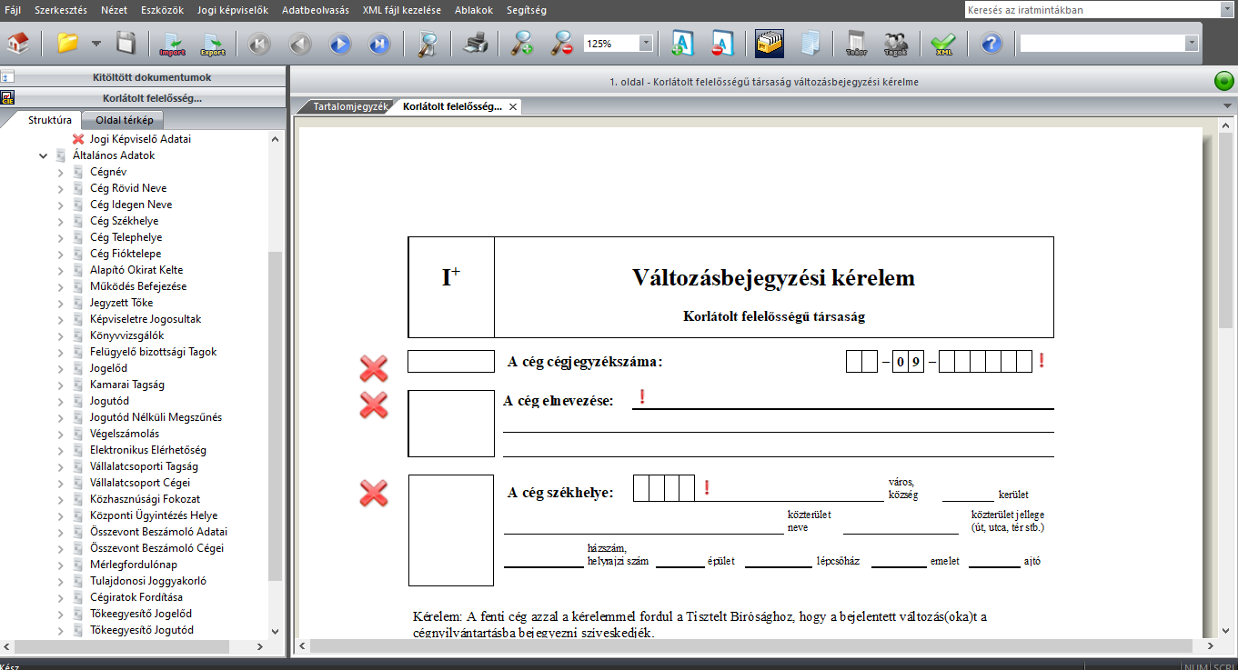Click the home icon in toolbar

pyautogui.click(x=18, y=44)
